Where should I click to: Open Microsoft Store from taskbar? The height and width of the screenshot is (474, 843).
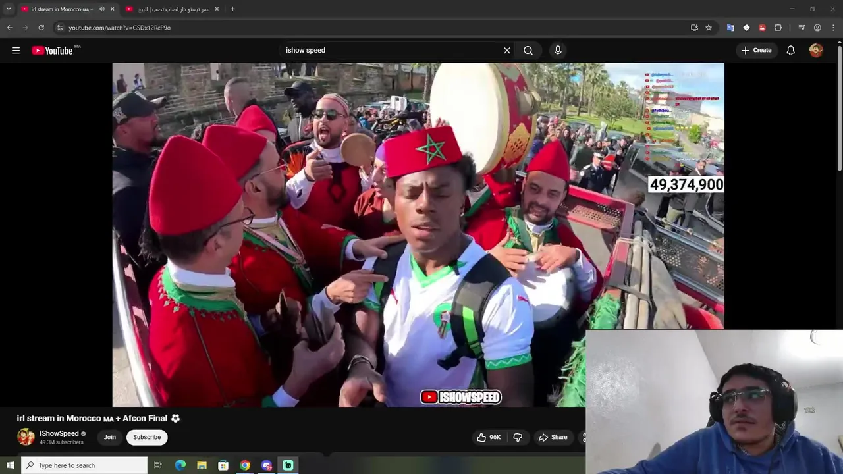223,465
